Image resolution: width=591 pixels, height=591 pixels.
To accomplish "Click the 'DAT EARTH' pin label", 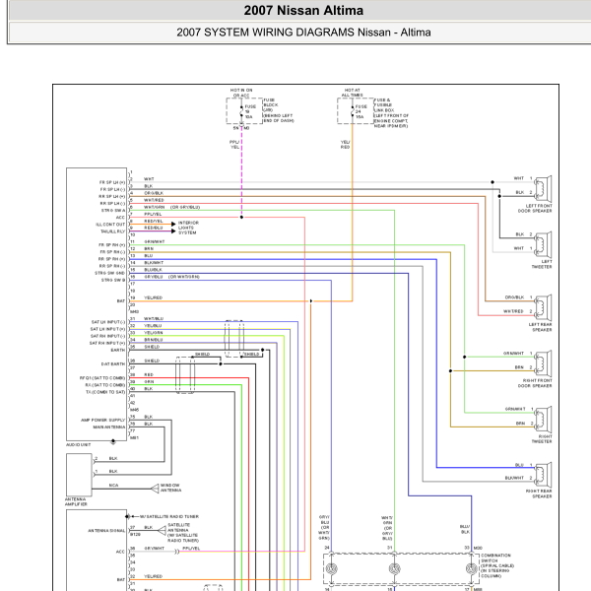I will click(112, 364).
